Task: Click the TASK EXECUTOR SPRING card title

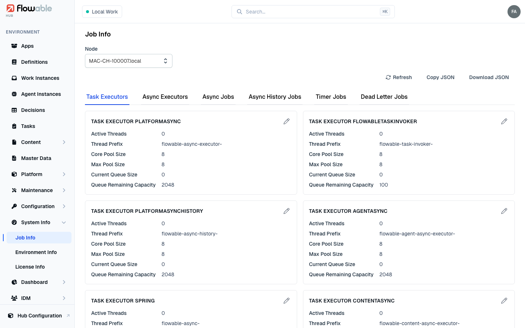Action: tap(123, 301)
